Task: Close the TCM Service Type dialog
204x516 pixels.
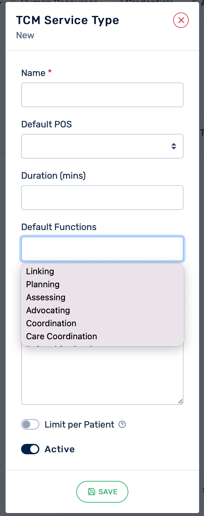Action: [181, 20]
